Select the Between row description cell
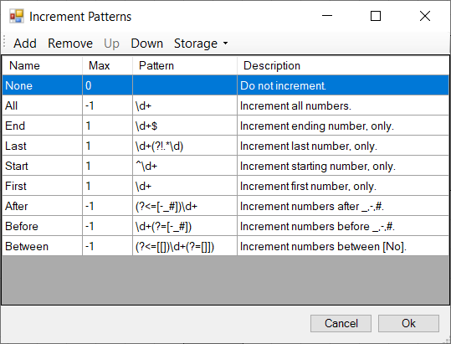 (x=343, y=247)
